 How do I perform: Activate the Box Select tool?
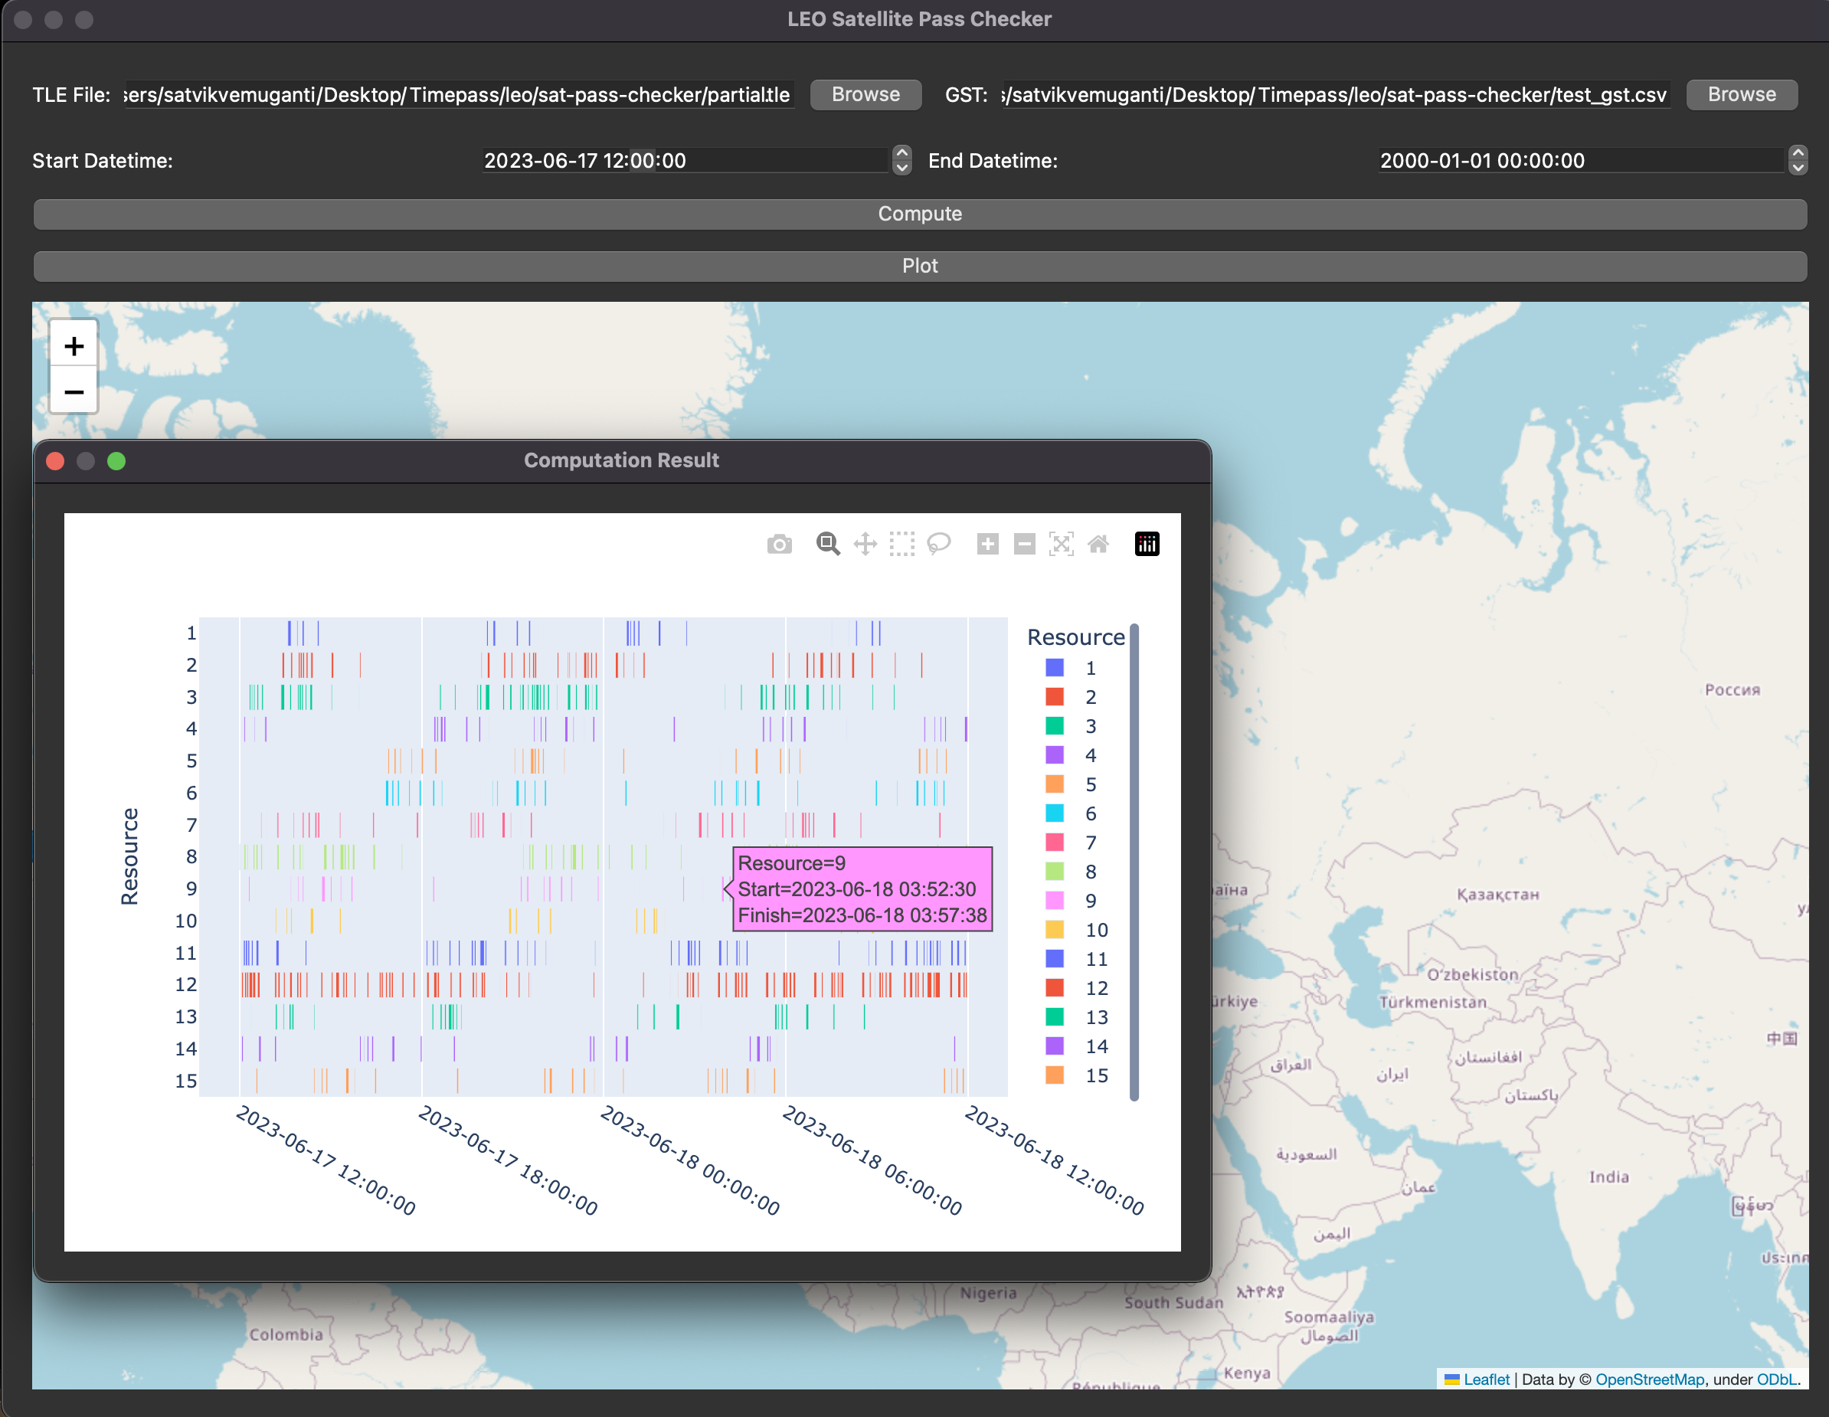click(902, 545)
